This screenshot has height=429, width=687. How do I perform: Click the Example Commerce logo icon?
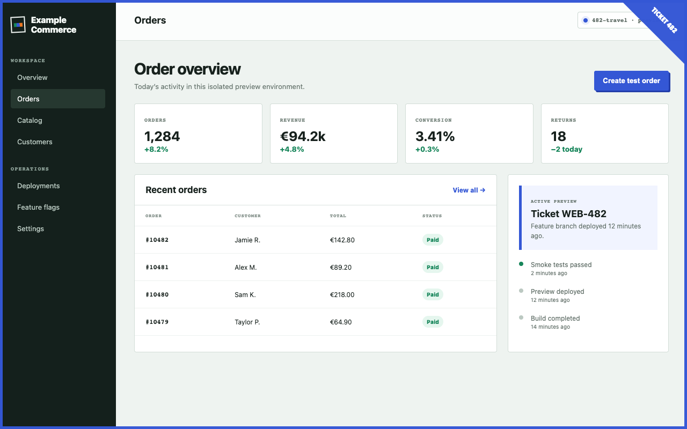point(18,25)
